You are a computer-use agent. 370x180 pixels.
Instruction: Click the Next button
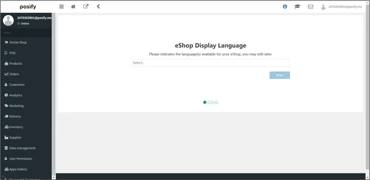point(280,75)
